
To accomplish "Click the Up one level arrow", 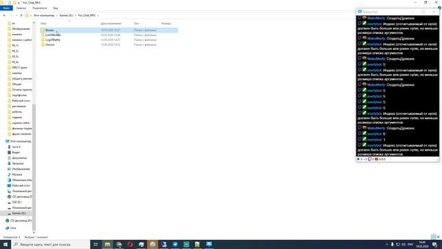I will (x=21, y=15).
